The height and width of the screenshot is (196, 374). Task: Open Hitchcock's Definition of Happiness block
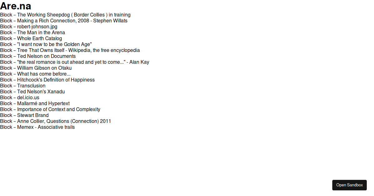(47, 80)
